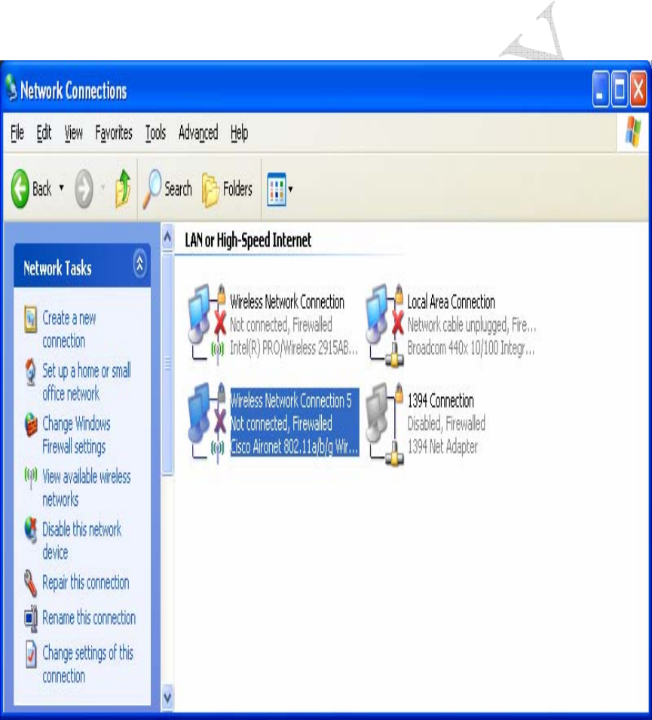Click the green Back arrow icon

[x=20, y=188]
